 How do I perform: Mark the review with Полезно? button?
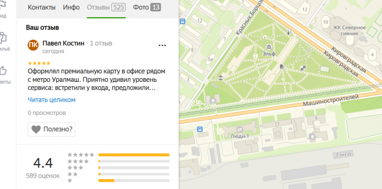click(51, 129)
